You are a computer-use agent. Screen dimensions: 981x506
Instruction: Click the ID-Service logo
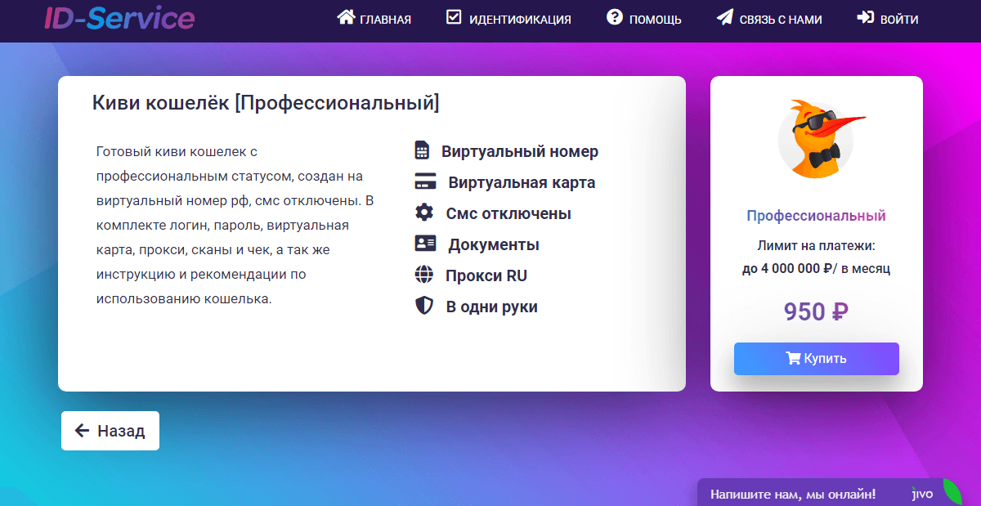(x=119, y=18)
